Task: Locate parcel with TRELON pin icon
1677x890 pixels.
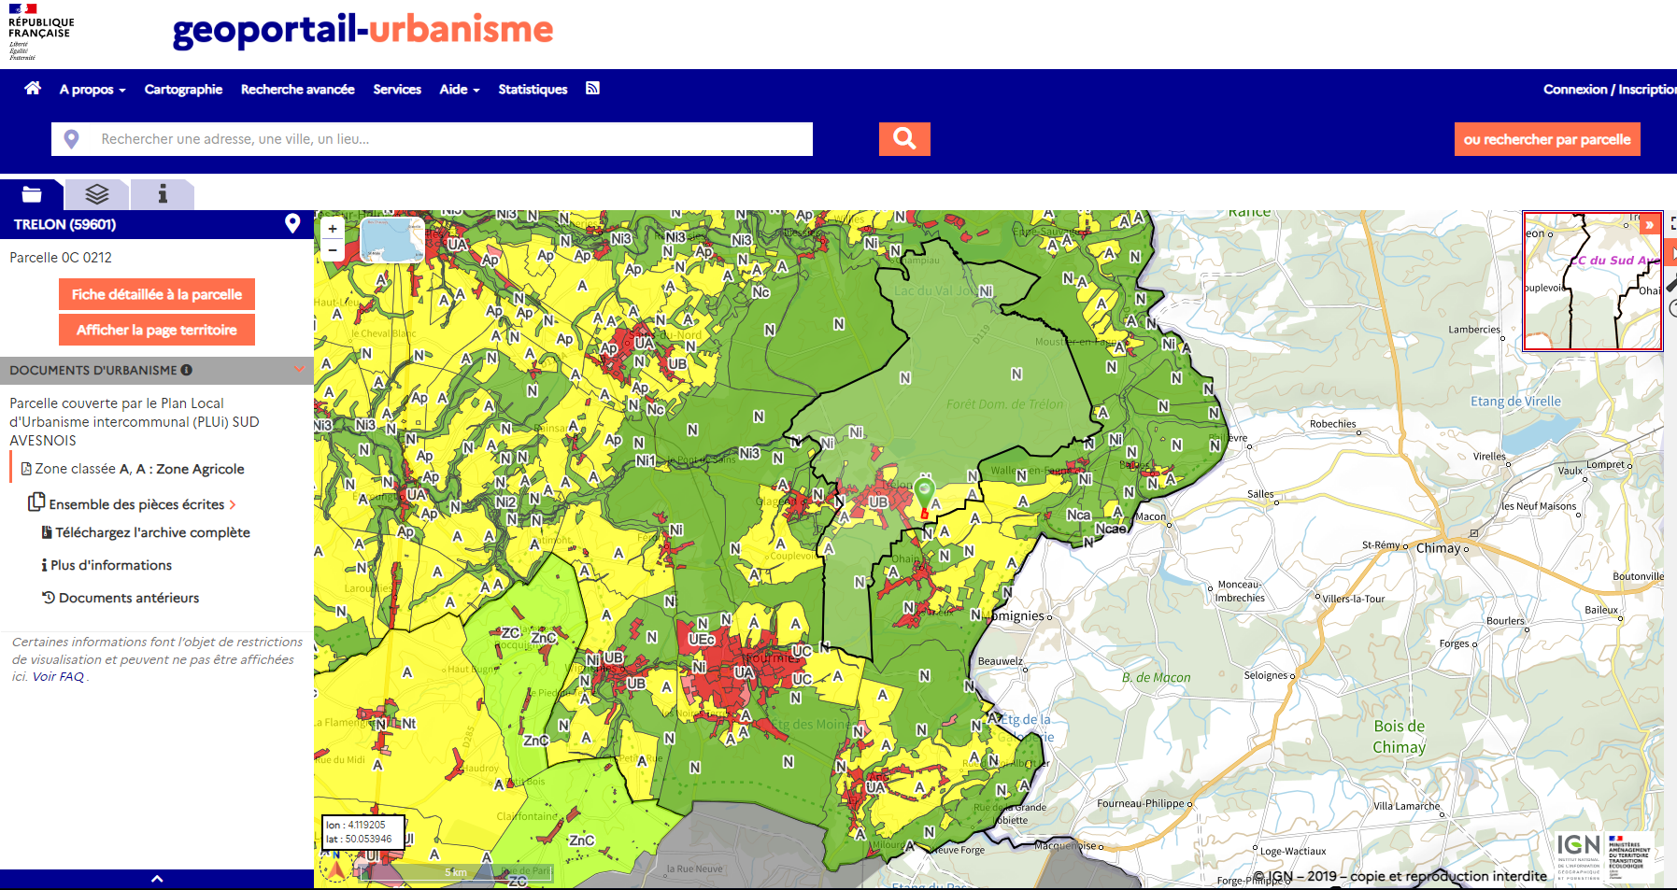Action: click(292, 223)
